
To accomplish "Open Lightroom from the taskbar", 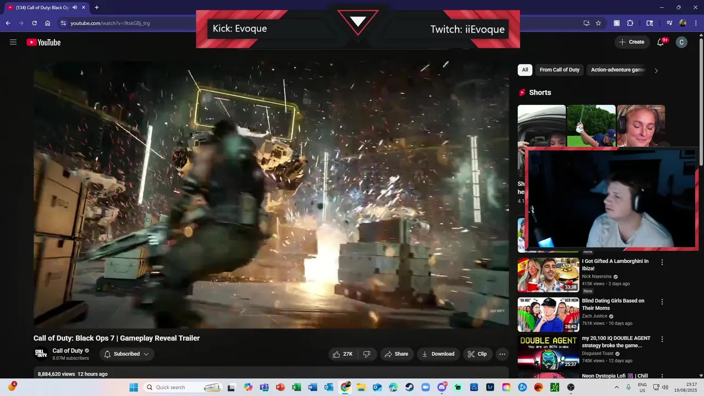I will [490, 387].
